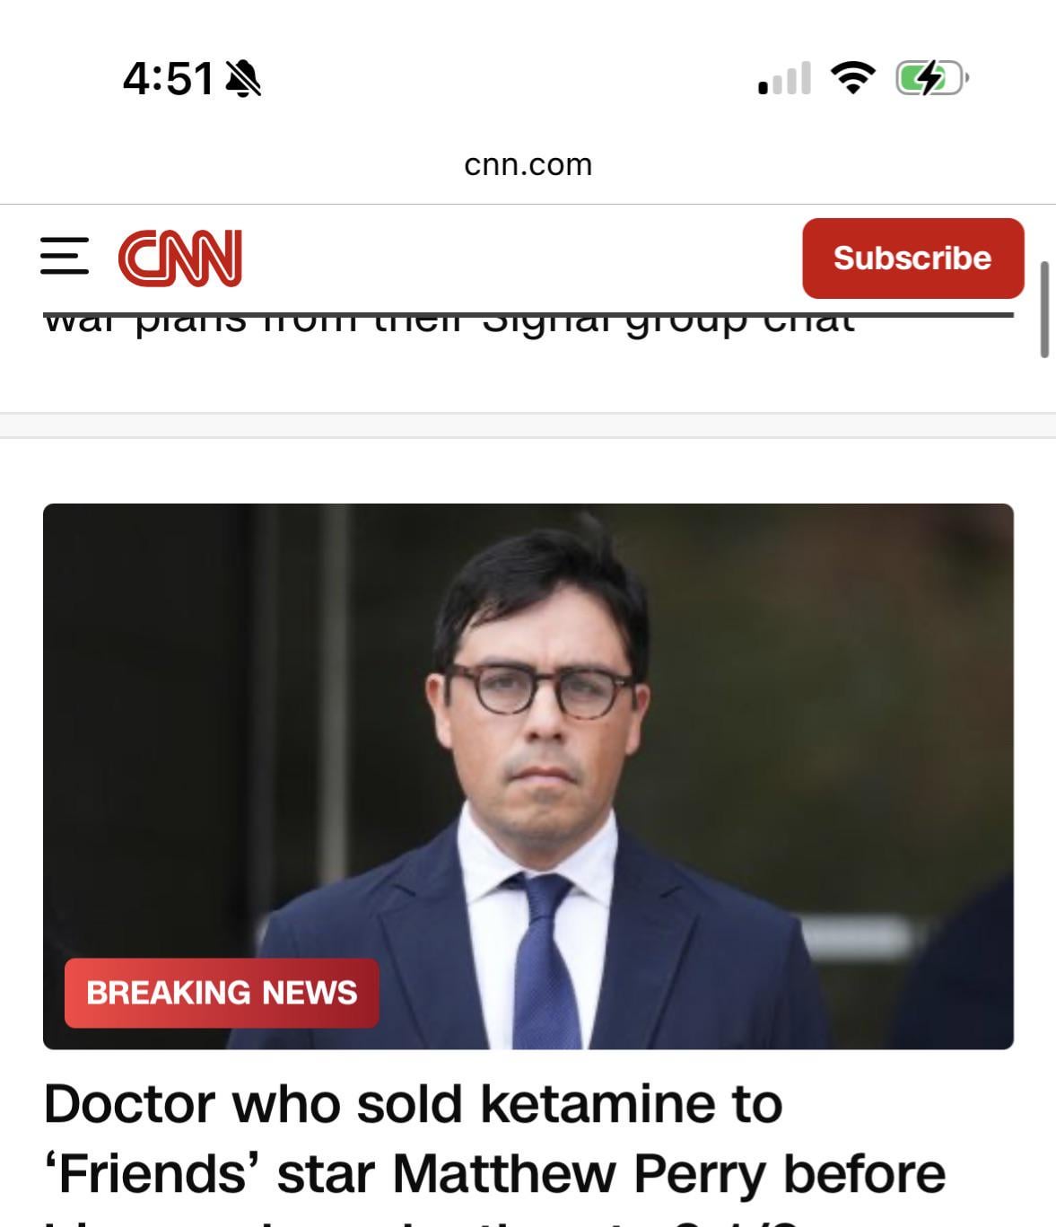Click the Wi-Fi status icon
The width and height of the screenshot is (1056, 1227).
(852, 78)
